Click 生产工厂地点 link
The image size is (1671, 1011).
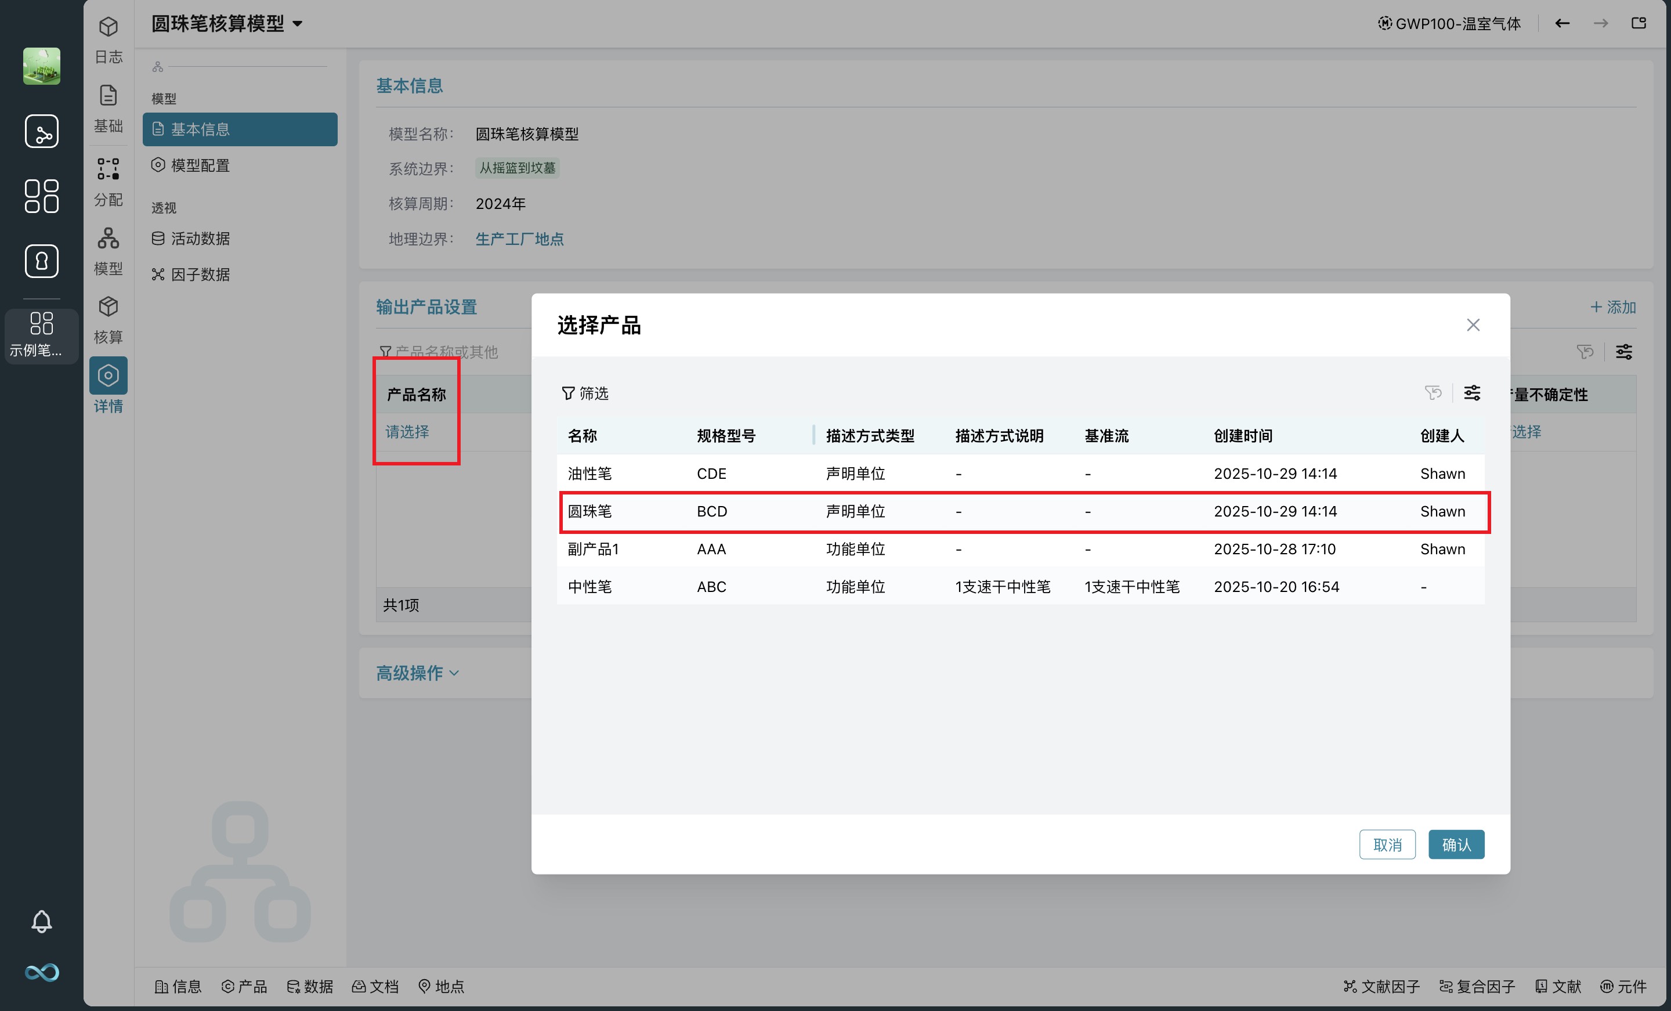[x=519, y=239]
